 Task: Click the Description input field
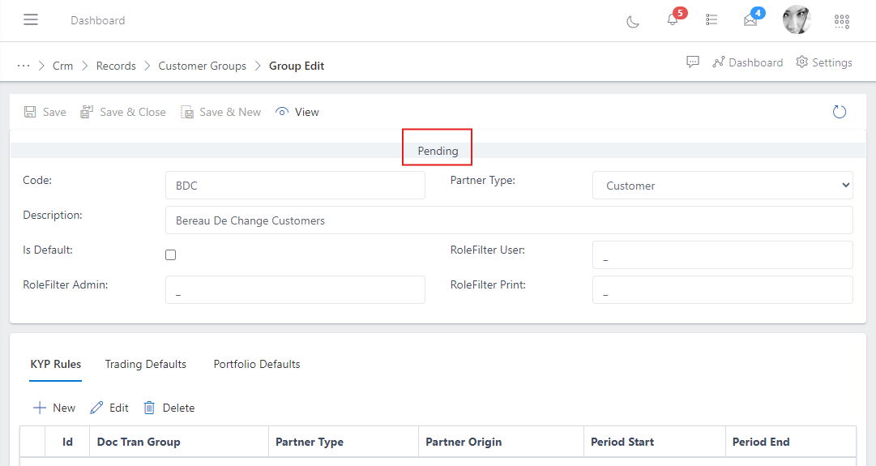click(509, 220)
